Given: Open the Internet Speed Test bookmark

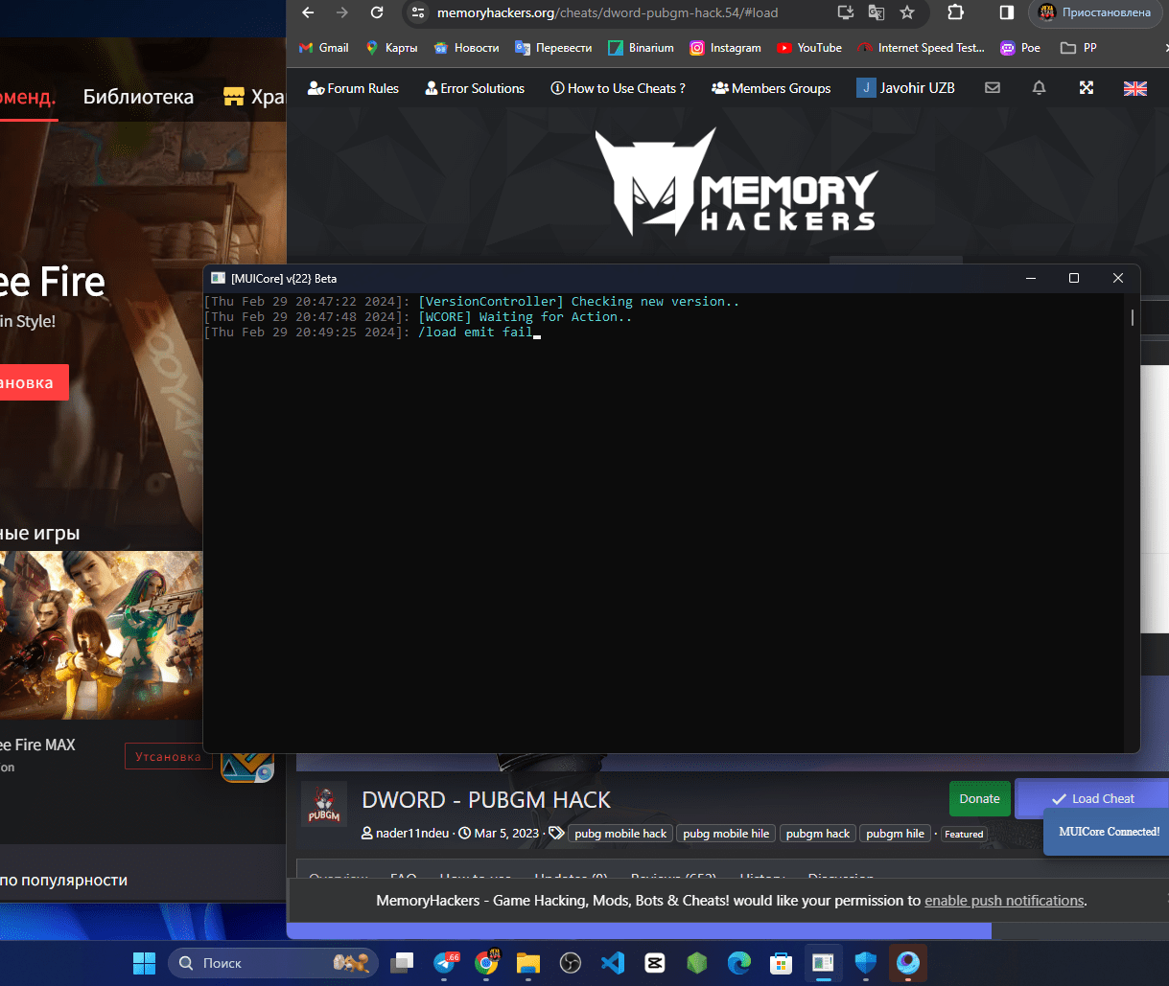Looking at the screenshot, I should point(921,48).
